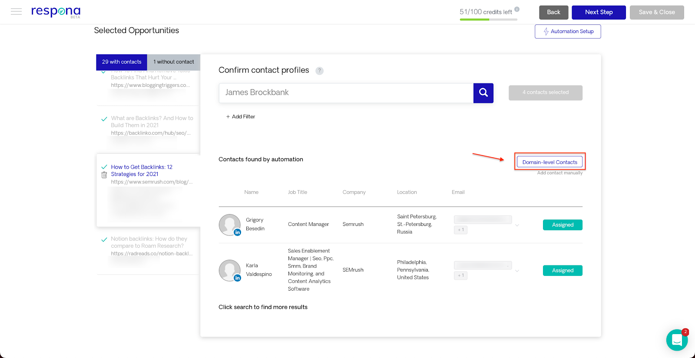Click the credits info icon
Screen dimensions: 695x358
tap(517, 9)
